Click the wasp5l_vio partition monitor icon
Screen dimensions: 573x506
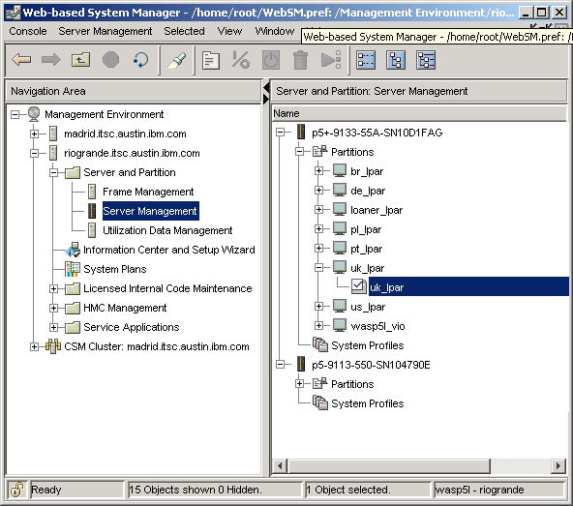tap(340, 325)
